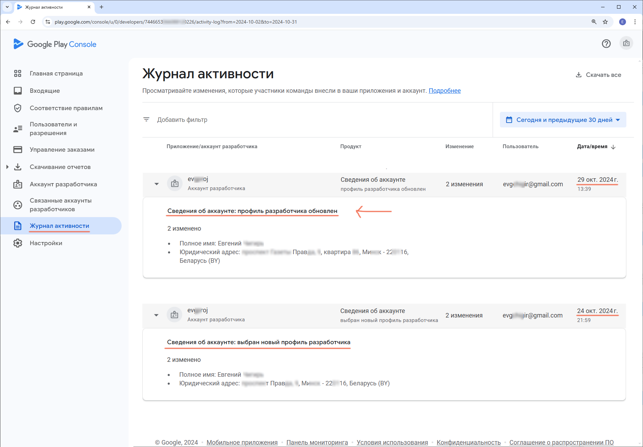Bookmark this page with the star icon
This screenshot has height=447, width=643.
pos(605,22)
